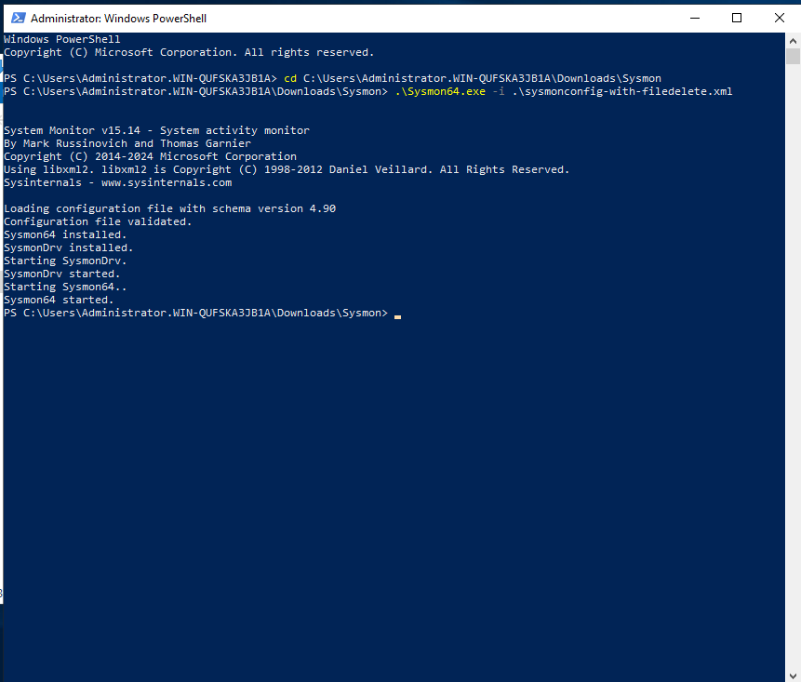
Task: Click 'By Mark Russinovich and Thomas Garnier' line
Action: (127, 143)
